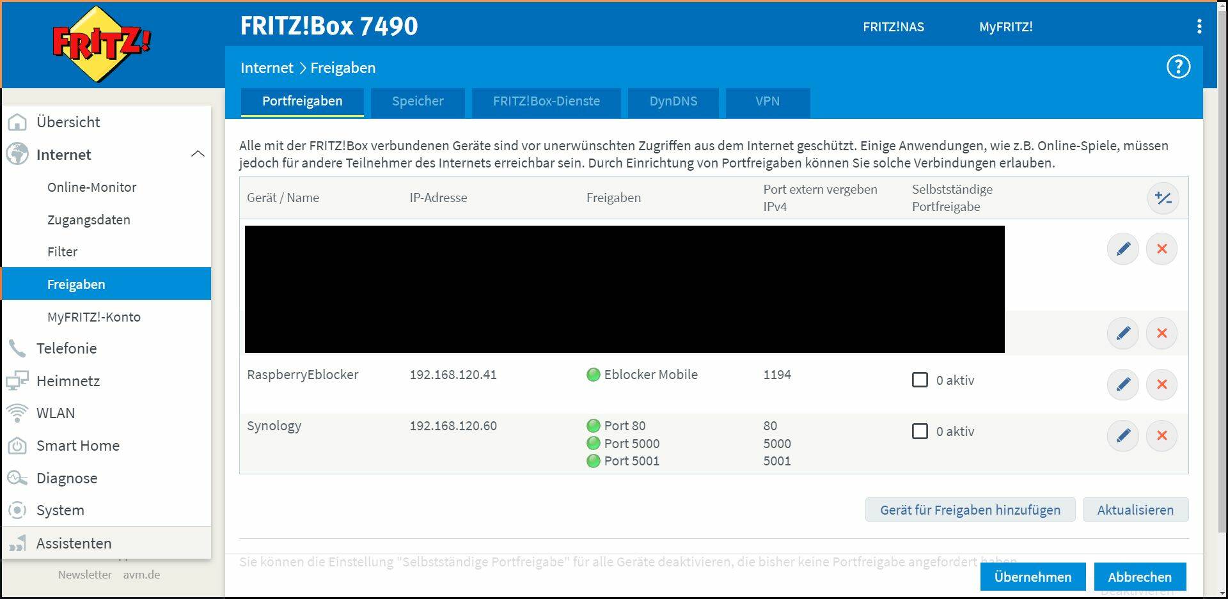Viewport: 1228px width, 599px height.
Task: Open the DynDNS tab
Action: point(673,102)
